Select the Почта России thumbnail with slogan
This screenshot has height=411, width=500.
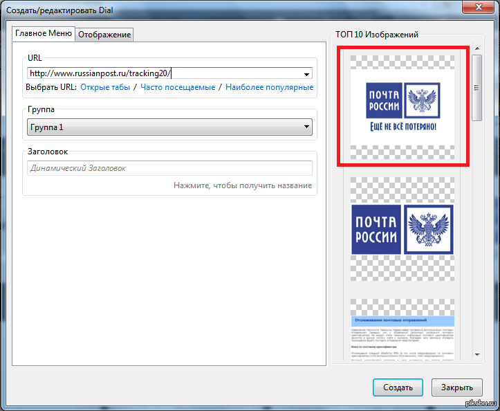(x=402, y=106)
